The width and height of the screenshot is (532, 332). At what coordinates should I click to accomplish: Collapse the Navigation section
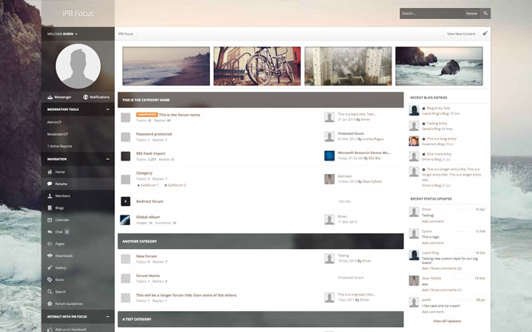[x=108, y=159]
